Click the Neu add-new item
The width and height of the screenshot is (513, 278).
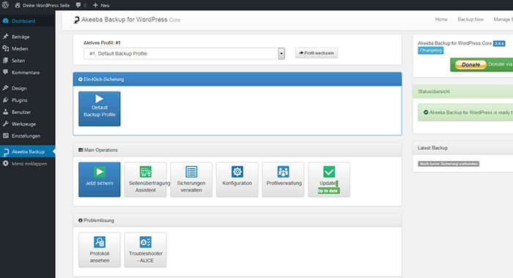(x=101, y=5)
